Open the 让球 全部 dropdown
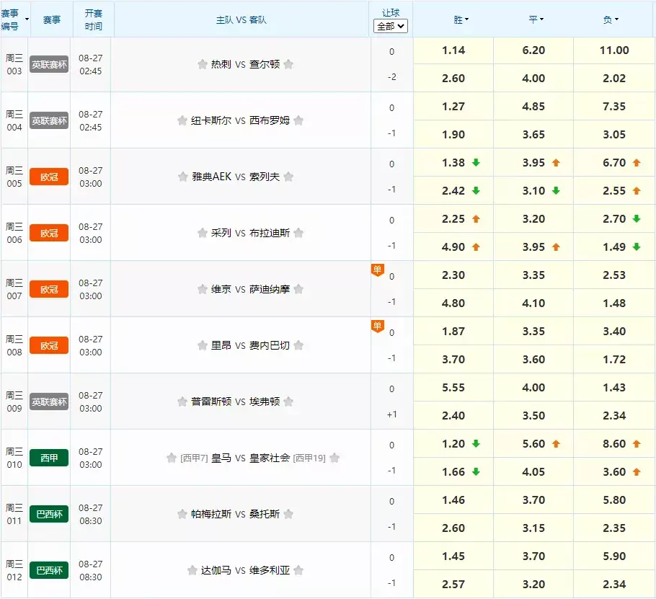The width and height of the screenshot is (656, 599). coord(390,27)
